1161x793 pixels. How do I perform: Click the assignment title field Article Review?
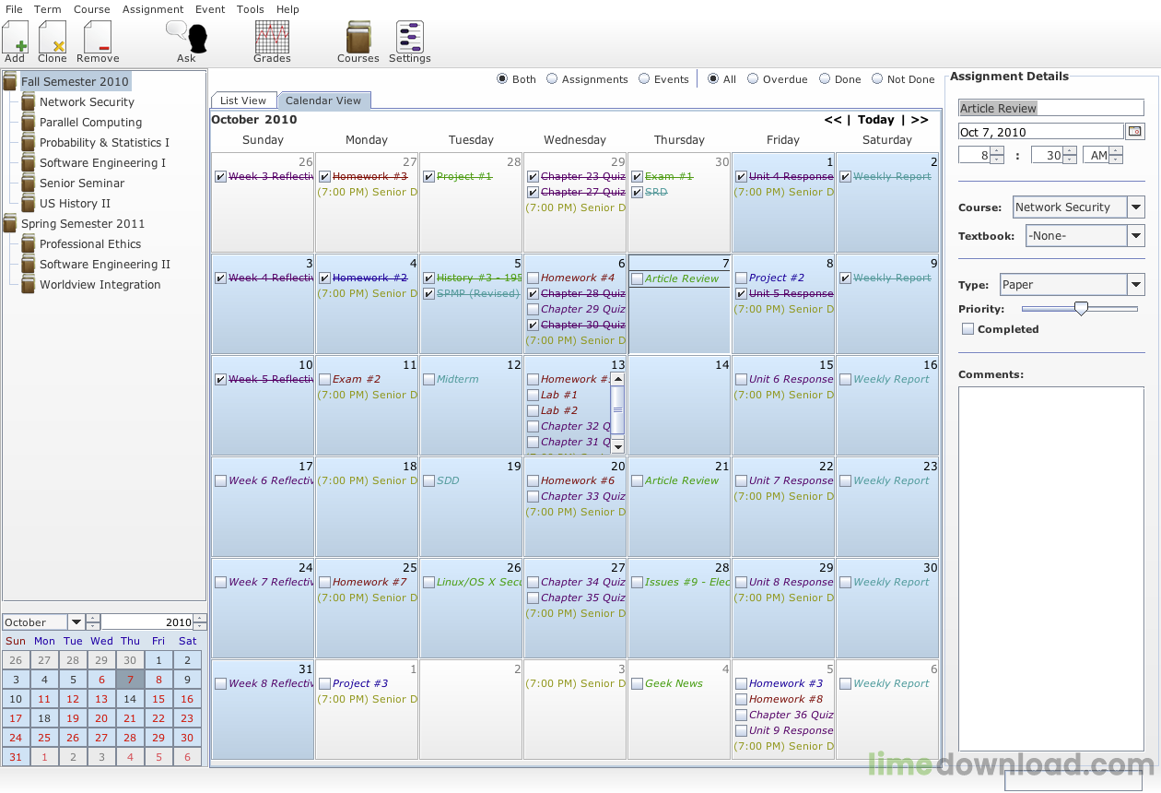1051,108
